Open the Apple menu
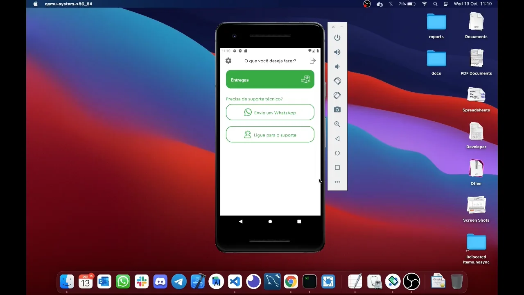524x295 pixels. pyautogui.click(x=36, y=4)
